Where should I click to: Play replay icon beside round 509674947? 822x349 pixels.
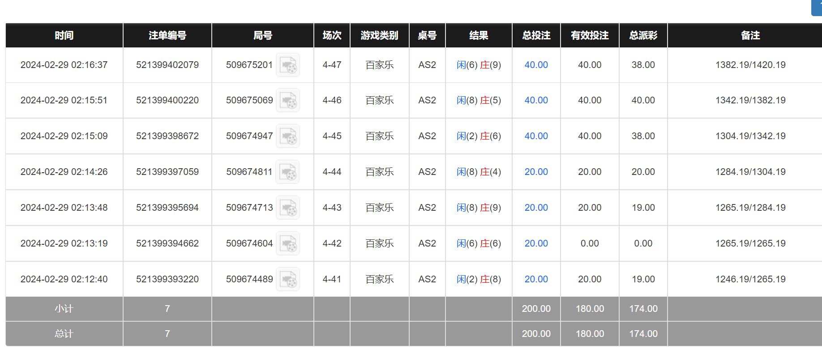coord(287,136)
